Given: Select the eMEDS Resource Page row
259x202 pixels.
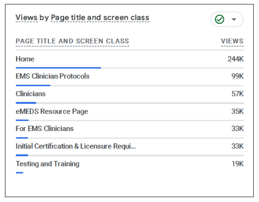Looking at the screenshot, I should tap(52, 111).
